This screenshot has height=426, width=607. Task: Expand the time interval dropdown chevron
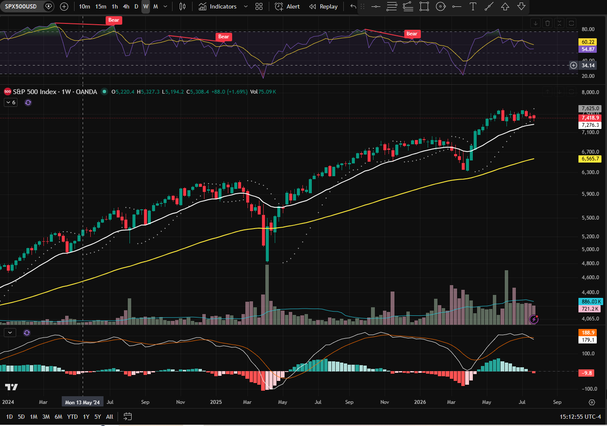pos(165,6)
